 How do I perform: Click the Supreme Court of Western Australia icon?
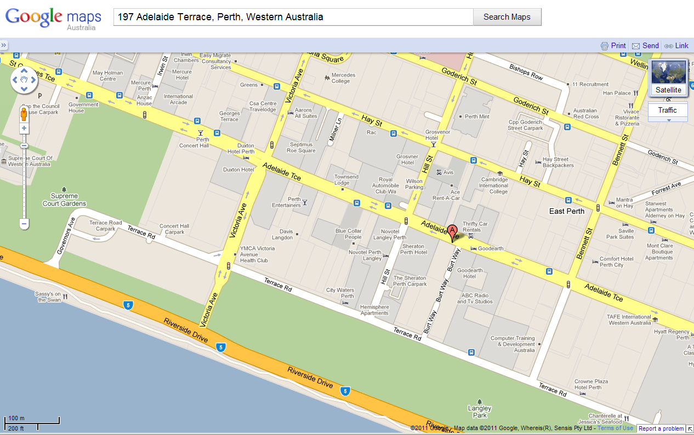click(4, 161)
